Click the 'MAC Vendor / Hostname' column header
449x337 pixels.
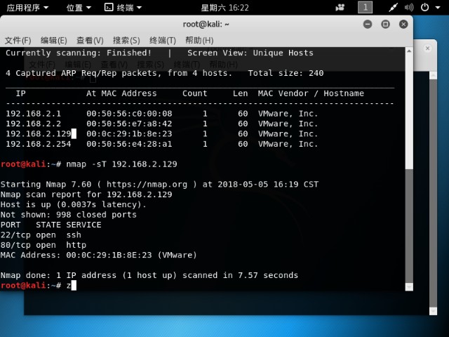(x=311, y=93)
